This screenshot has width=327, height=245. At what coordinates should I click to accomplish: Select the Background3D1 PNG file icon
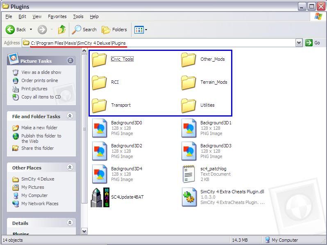tap(189, 128)
